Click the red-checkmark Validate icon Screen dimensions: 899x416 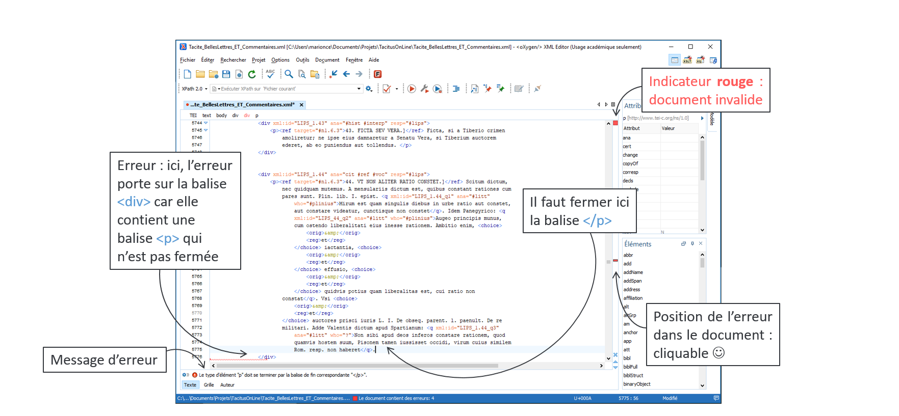[387, 89]
